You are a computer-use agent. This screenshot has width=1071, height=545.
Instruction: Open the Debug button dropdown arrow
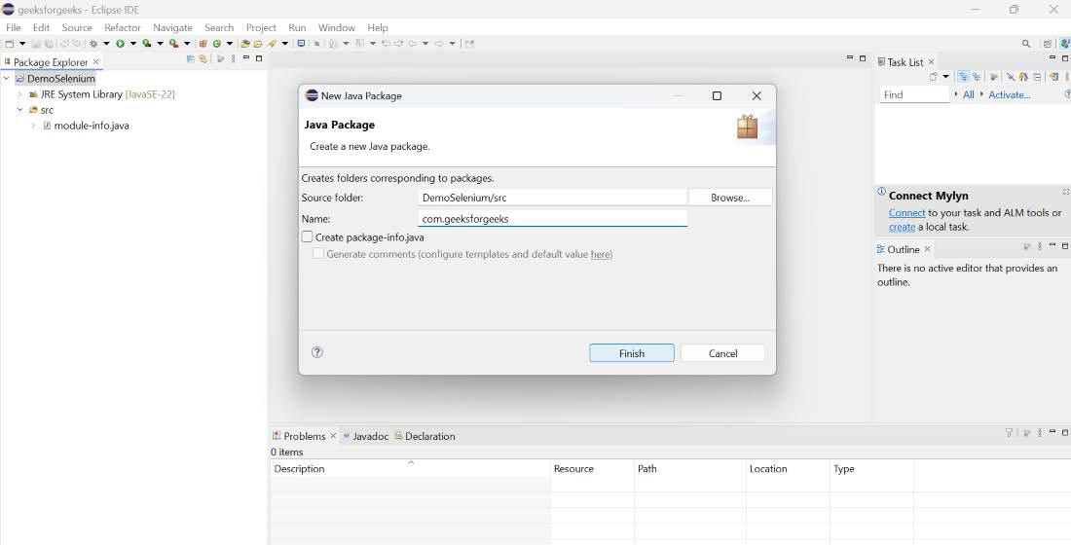tap(106, 44)
